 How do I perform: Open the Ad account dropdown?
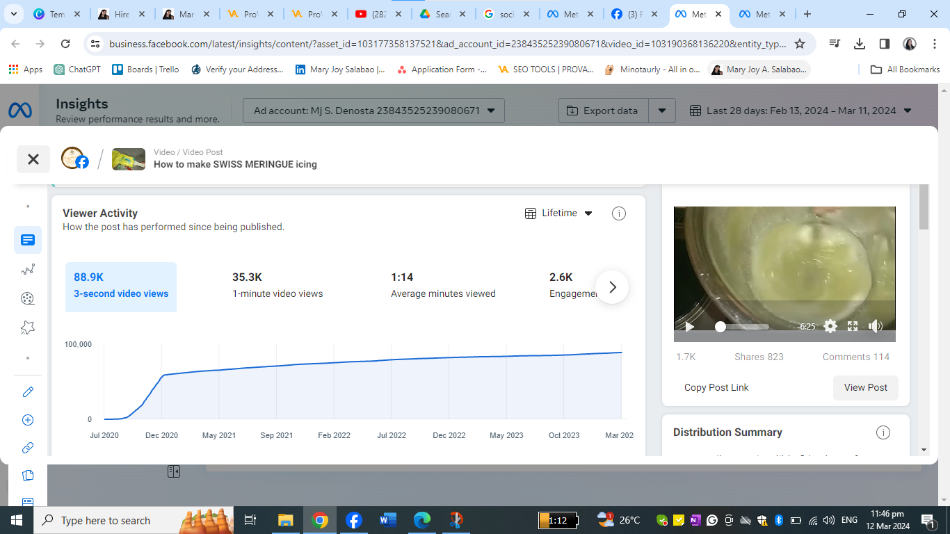coord(373,111)
